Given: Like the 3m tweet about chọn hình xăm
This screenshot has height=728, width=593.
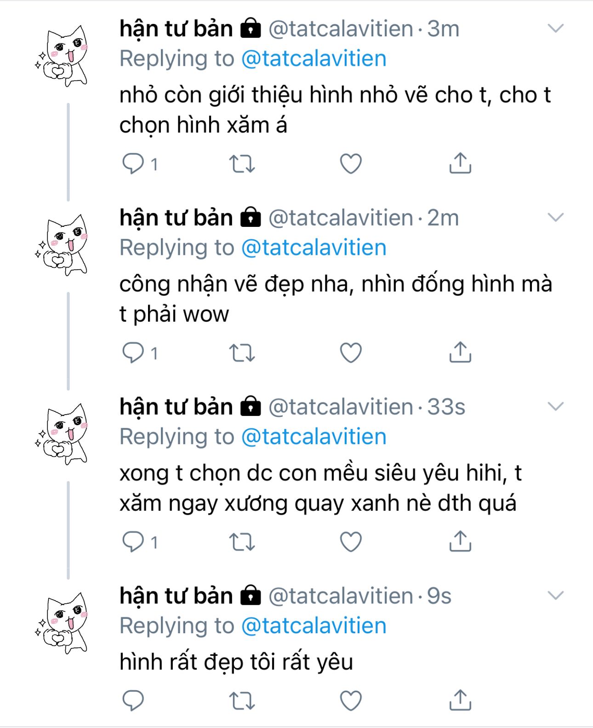Looking at the screenshot, I should [x=351, y=163].
